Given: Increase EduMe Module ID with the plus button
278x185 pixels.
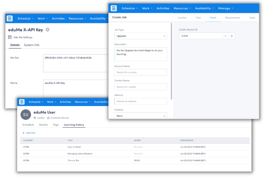Looking at the screenshot, I should (x=232, y=36).
